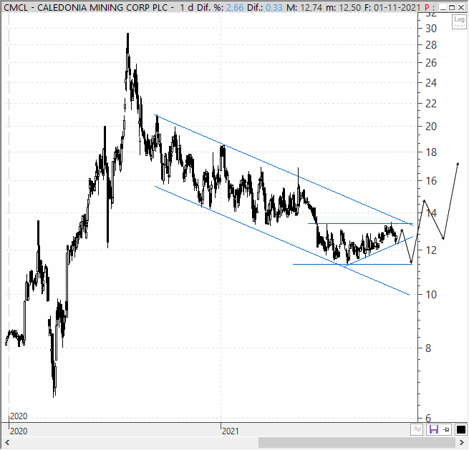
Task: Click the horizontal scrollbar thumb
Action: click(x=357, y=443)
